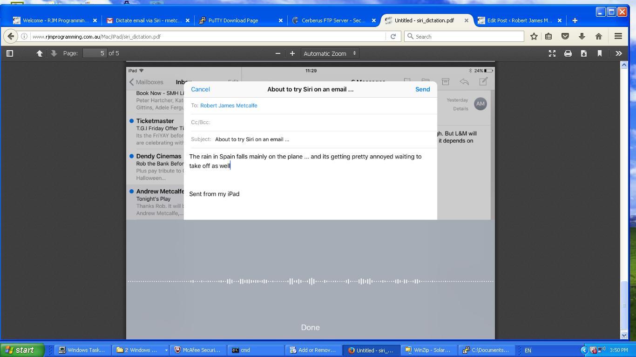The height and width of the screenshot is (357, 636).
Task: Open McAfee Security taskbar item
Action: pyautogui.click(x=198, y=350)
